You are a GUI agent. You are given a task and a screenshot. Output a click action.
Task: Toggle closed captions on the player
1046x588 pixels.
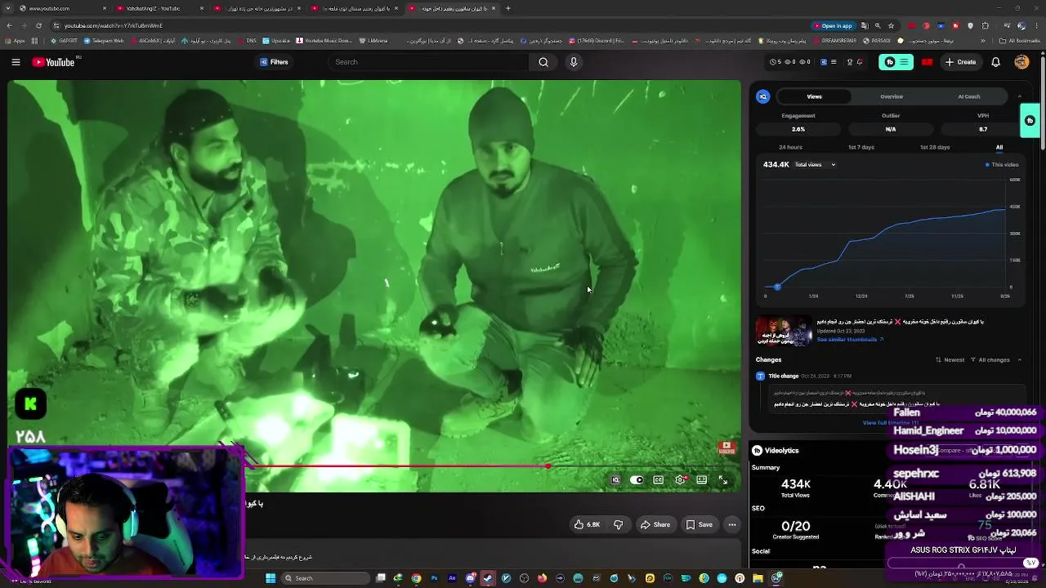[658, 480]
